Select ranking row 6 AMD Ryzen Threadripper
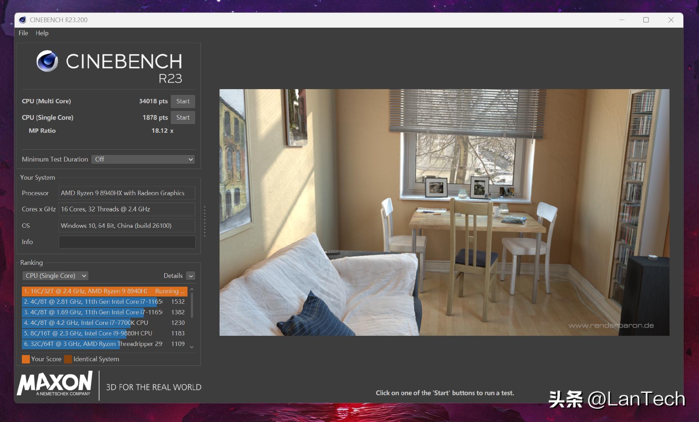 click(104, 344)
